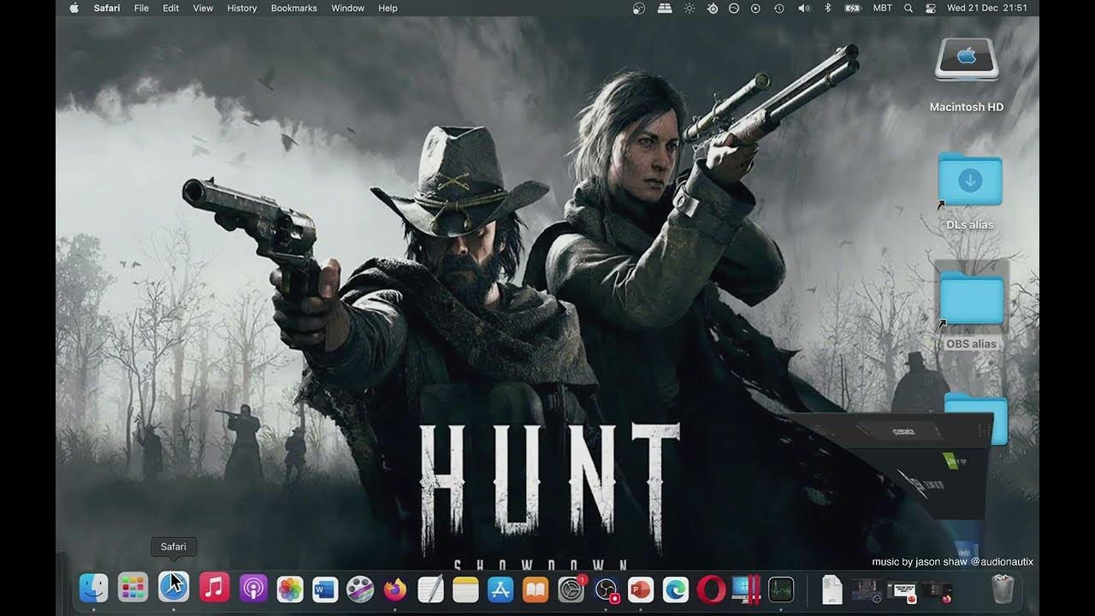Launch Safari from the Dock

[174, 589]
